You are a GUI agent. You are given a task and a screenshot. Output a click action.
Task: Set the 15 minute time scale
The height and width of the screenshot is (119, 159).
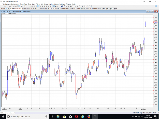pyautogui.click(x=34, y=6)
